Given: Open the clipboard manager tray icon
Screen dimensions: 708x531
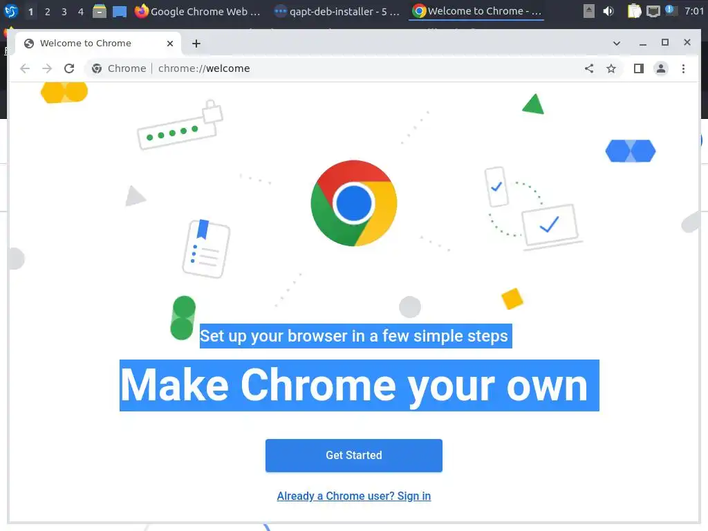Looking at the screenshot, I should pyautogui.click(x=635, y=11).
